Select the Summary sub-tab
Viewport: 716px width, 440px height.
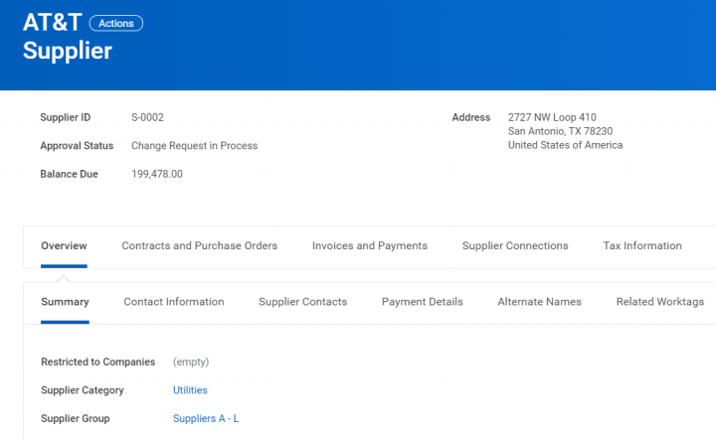(65, 302)
